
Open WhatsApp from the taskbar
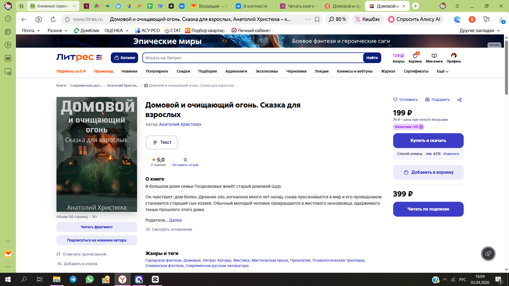[x=89, y=279]
